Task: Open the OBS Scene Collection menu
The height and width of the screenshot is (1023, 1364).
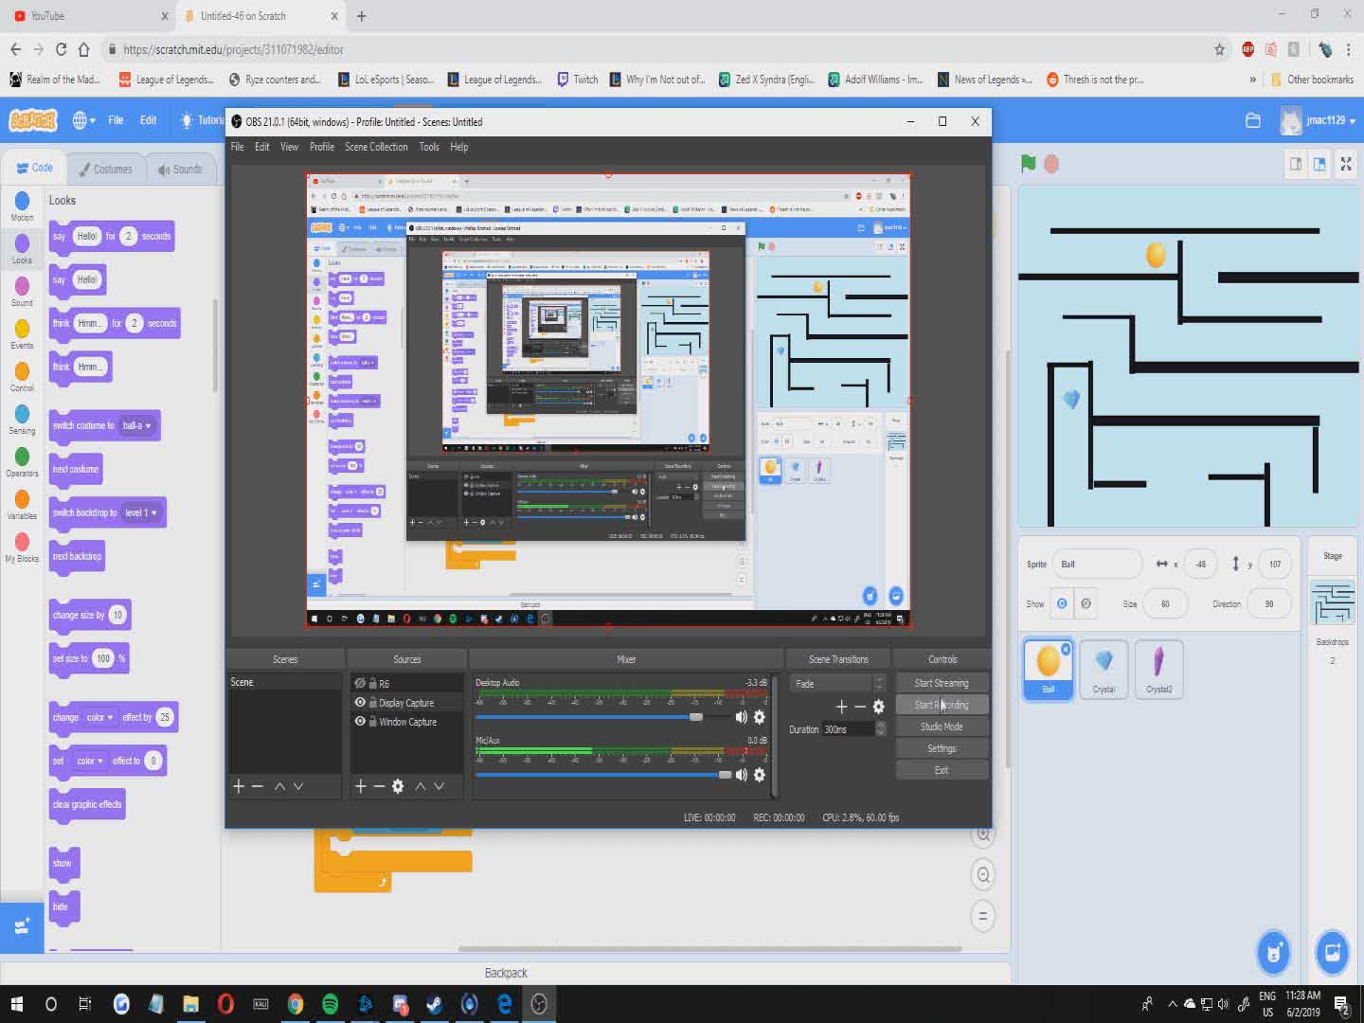Action: (x=376, y=147)
